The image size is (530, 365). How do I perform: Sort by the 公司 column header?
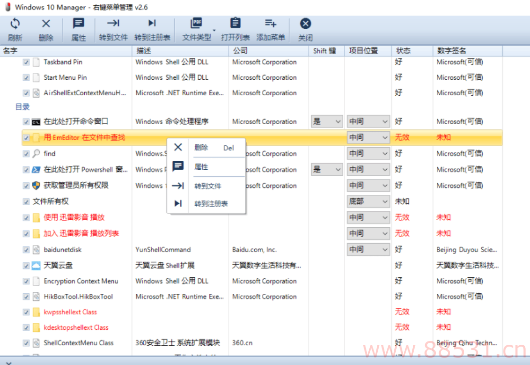click(269, 50)
